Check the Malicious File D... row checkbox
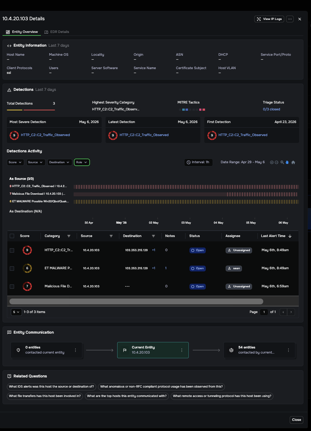Screen dimensions: 311x431 [x=12, y=287]
